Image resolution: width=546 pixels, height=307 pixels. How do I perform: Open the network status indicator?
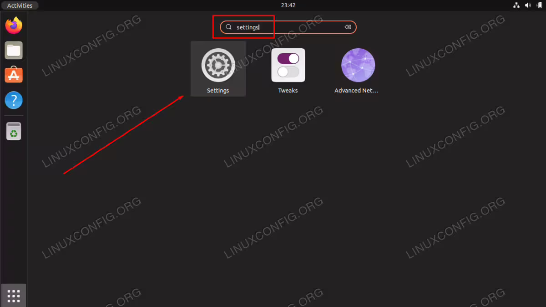tap(516, 5)
